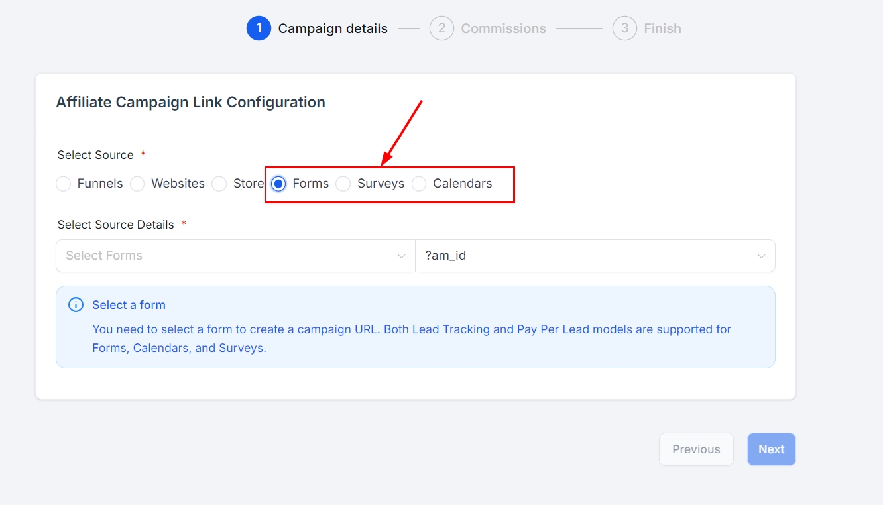Open the Select Forms dropdown
This screenshot has width=883, height=505.
(x=225, y=256)
